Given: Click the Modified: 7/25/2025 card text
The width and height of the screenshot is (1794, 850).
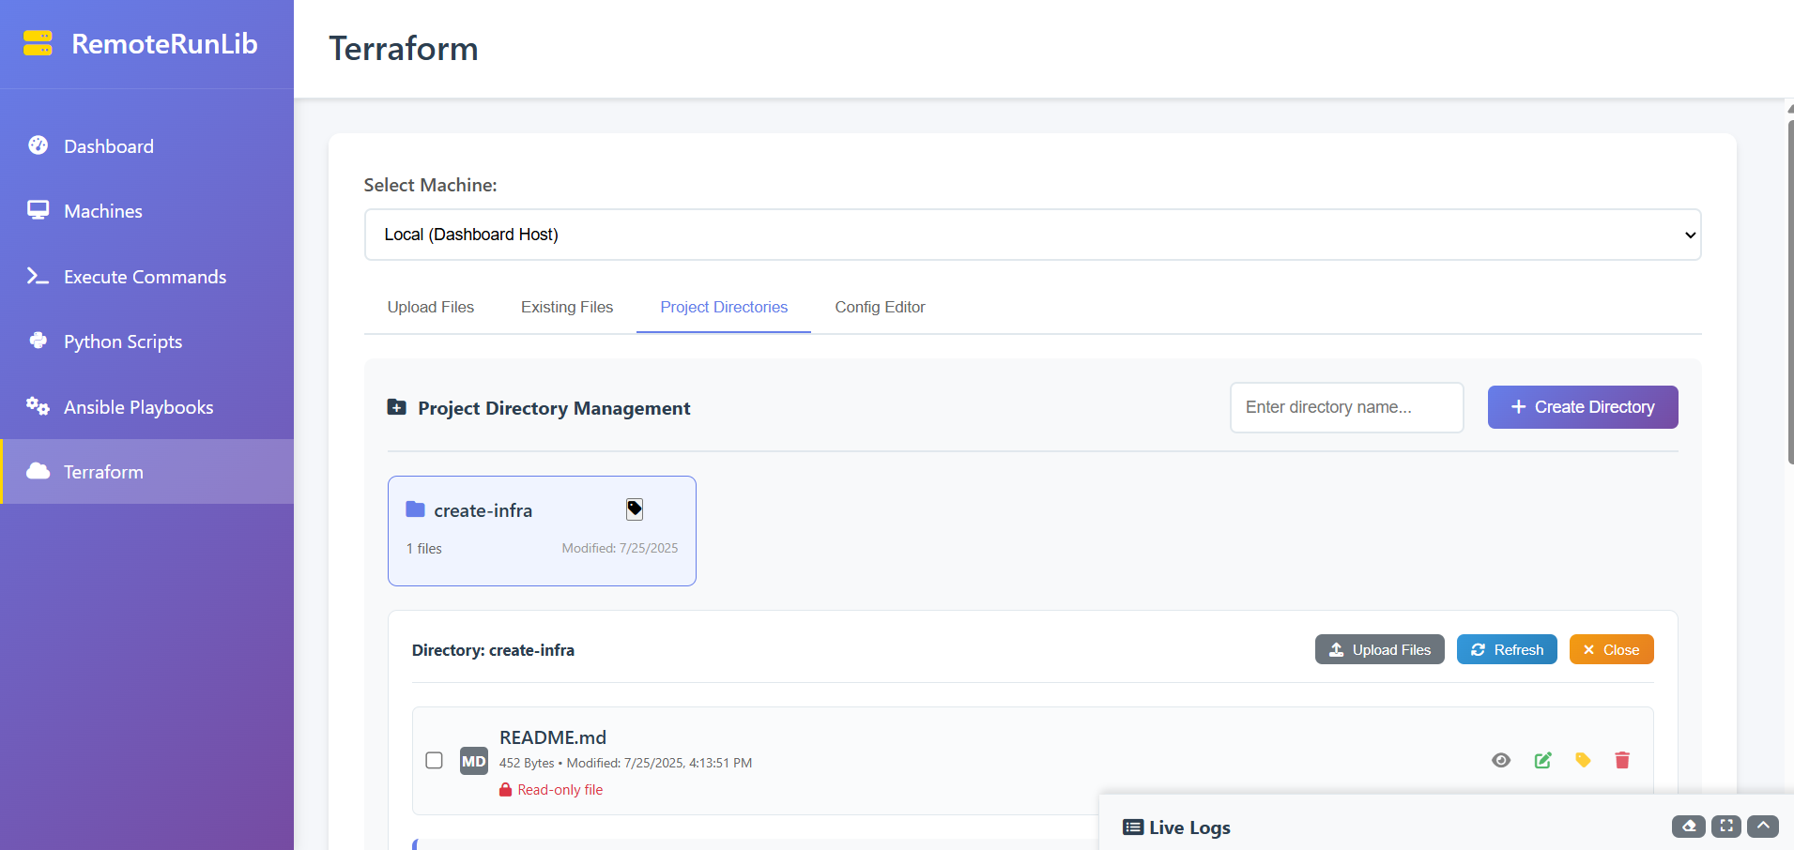Looking at the screenshot, I should coord(620,548).
